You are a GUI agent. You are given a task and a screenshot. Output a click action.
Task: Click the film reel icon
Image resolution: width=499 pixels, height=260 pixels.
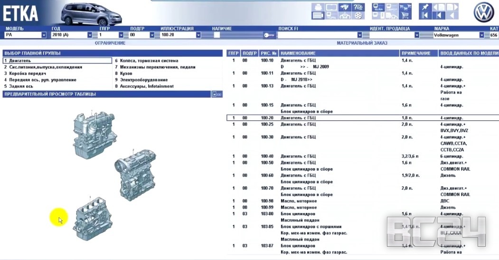pos(359,16)
